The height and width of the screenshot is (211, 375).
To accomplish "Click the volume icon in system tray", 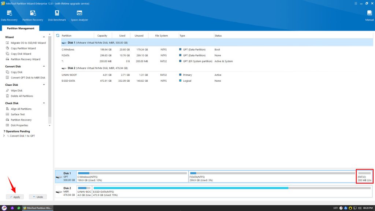I will (x=360, y=208).
